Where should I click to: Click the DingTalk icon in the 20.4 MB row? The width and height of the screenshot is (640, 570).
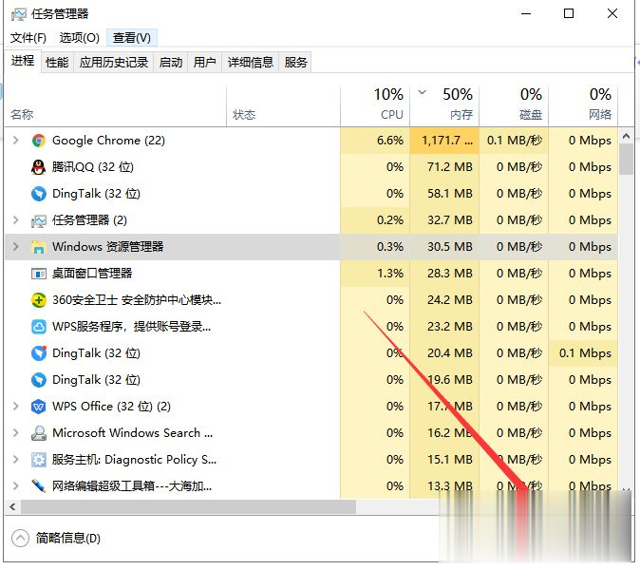(39, 353)
